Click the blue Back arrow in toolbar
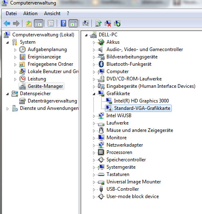Image resolution: width=202 pixels, height=214 pixels. pyautogui.click(x=7, y=23)
